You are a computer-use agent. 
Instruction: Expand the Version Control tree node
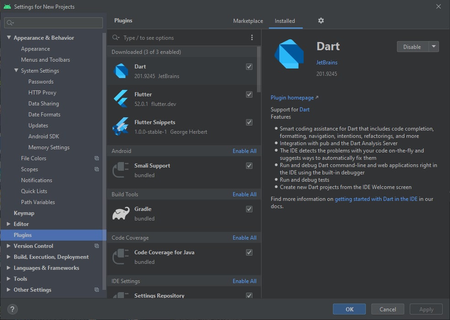coord(9,246)
